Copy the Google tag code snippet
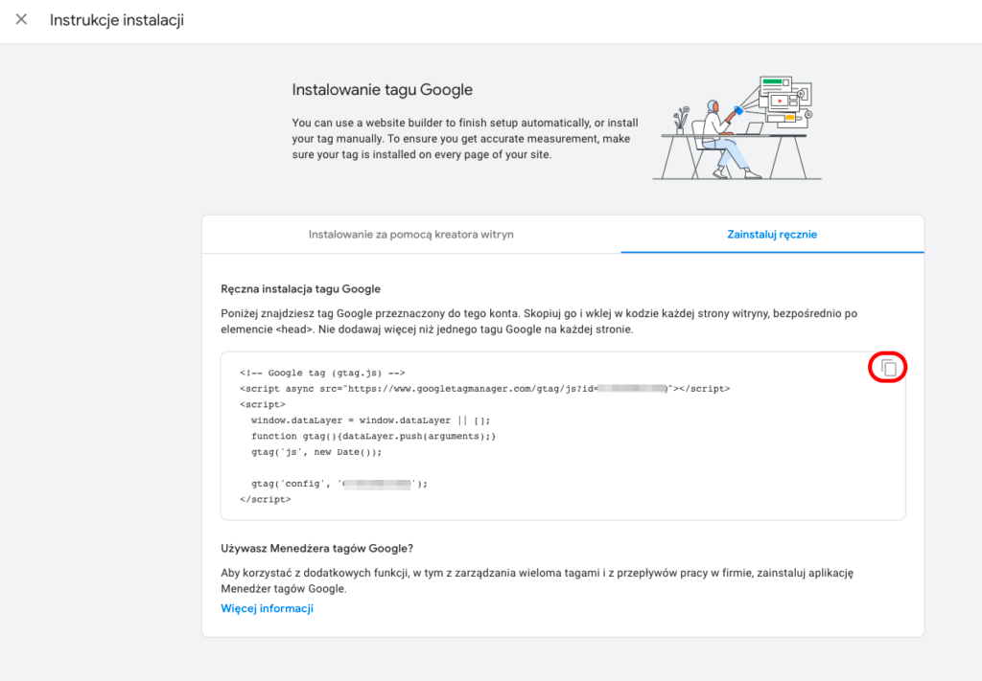The width and height of the screenshot is (982, 681). [888, 368]
